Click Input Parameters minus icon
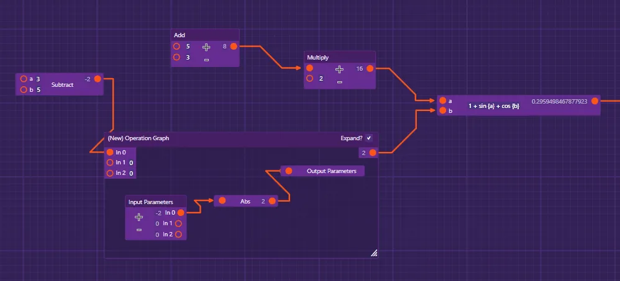620x281 pixels. pyautogui.click(x=139, y=230)
